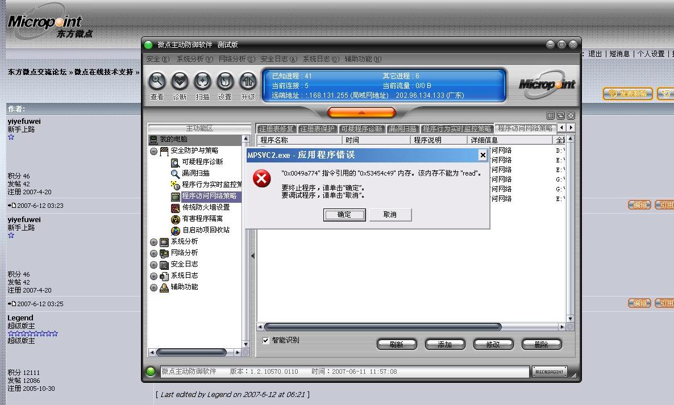674x405 pixels.
Task: Switch to the 注册表修复 tab
Action: click(x=276, y=129)
